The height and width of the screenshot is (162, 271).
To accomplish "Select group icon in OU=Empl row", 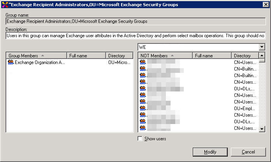I will pyautogui.click(x=143, y=108).
